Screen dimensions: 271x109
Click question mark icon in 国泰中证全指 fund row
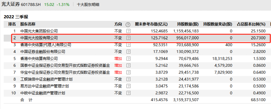tap(128, 65)
